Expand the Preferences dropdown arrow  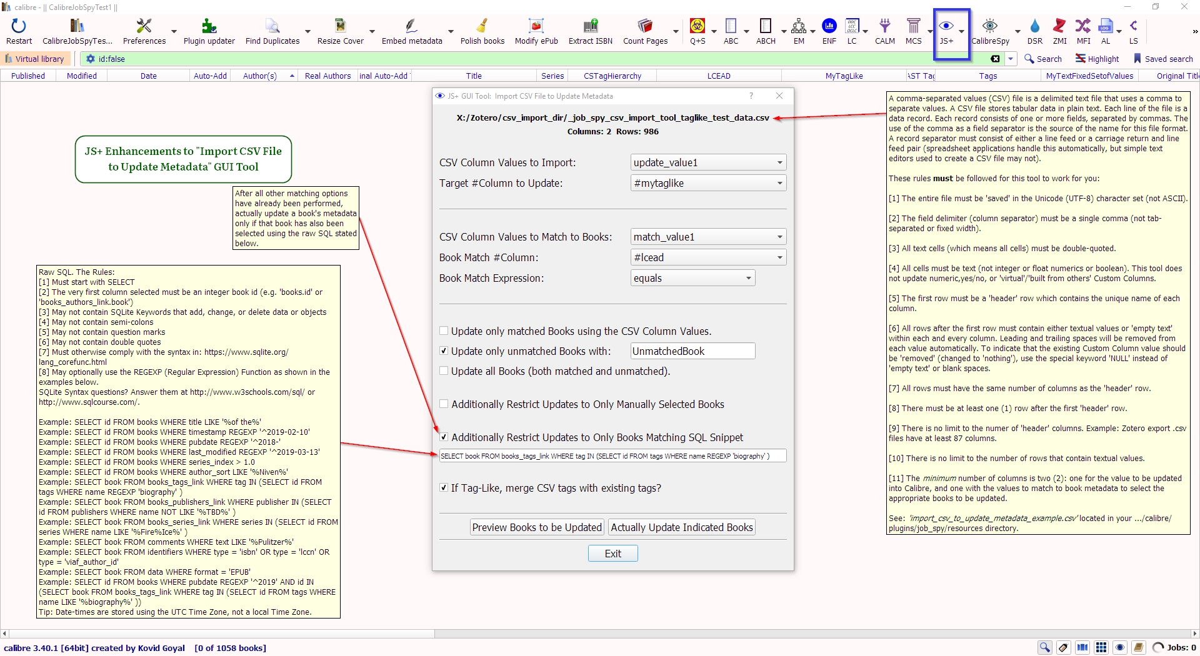(x=174, y=31)
